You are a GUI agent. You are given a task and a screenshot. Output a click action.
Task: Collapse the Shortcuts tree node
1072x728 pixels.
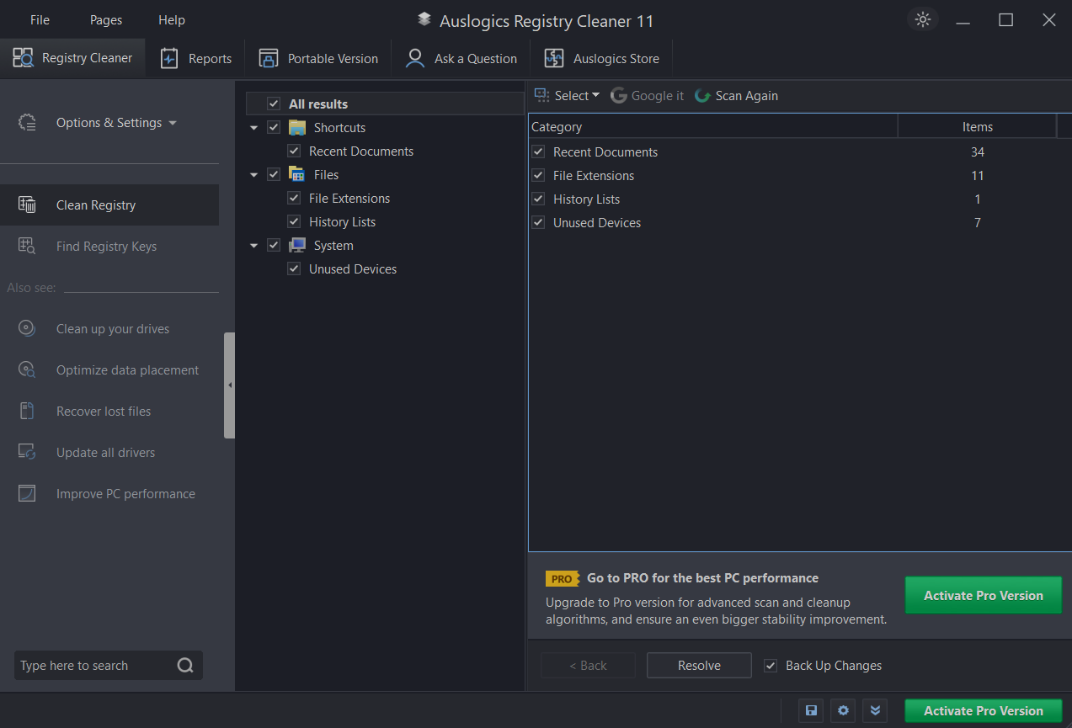point(254,128)
